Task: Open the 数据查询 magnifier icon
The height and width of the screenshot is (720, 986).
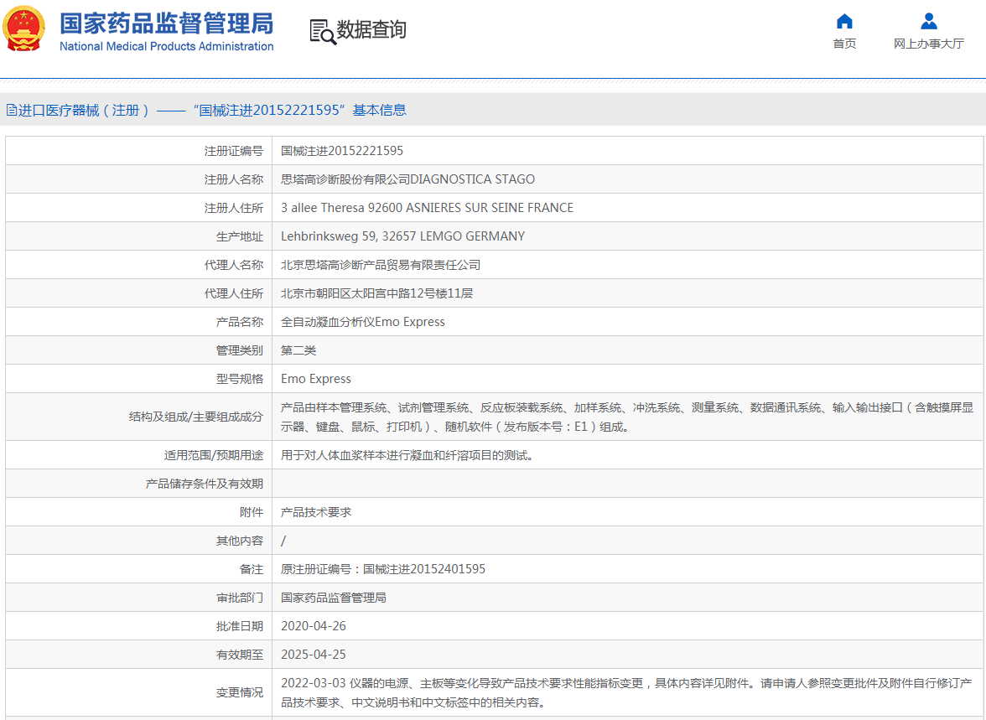Action: pyautogui.click(x=321, y=31)
